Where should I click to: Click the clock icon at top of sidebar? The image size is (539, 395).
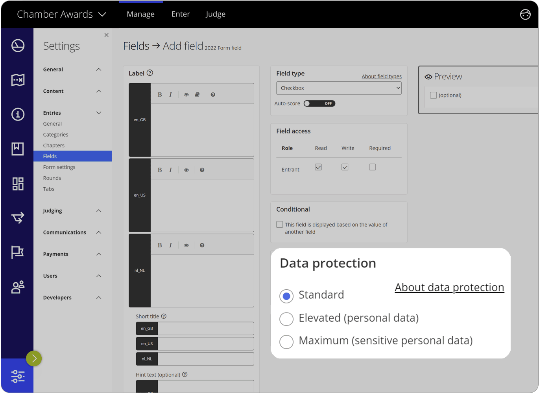coord(17,45)
